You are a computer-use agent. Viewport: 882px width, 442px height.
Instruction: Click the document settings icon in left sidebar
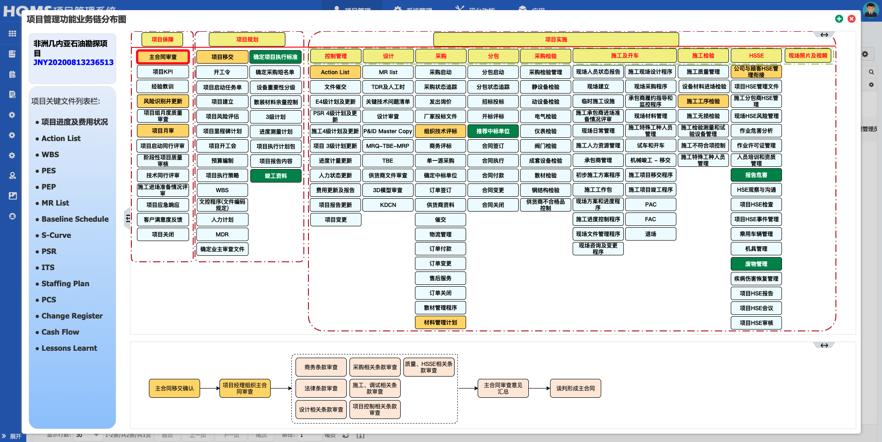pos(12,94)
